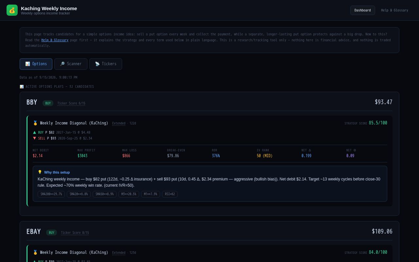Image resolution: width=419 pixels, height=262 pixels.
Task: Click the money bag app logo icon
Action: (x=12, y=10)
